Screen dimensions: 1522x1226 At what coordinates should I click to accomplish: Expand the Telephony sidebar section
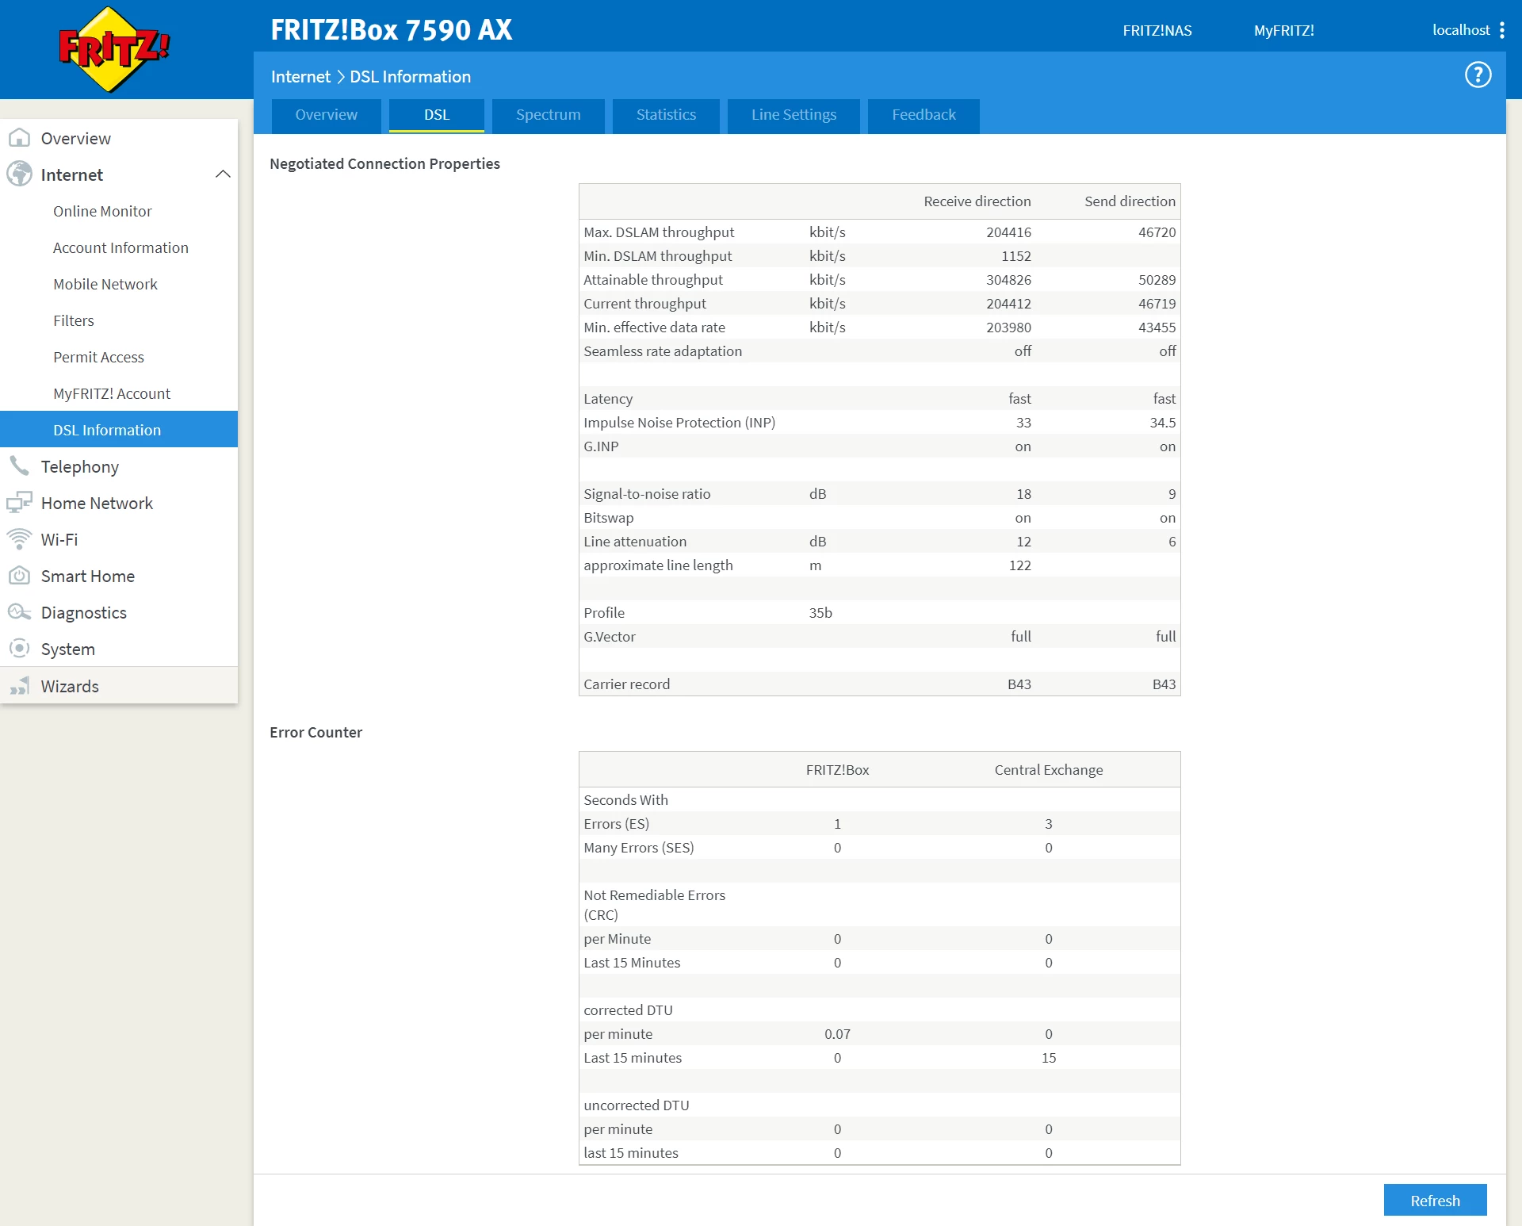(x=80, y=466)
